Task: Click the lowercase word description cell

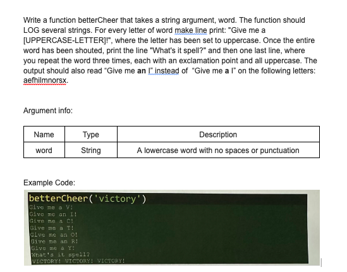Action: click(x=218, y=150)
